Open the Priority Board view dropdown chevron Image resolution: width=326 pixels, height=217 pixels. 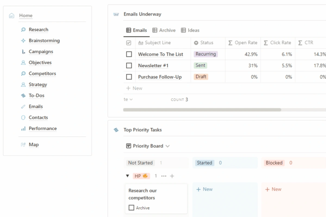click(x=167, y=146)
